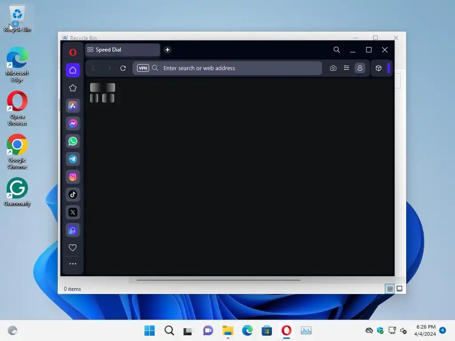
Task: Open sidebar setup three-dots menu
Action: point(73,264)
